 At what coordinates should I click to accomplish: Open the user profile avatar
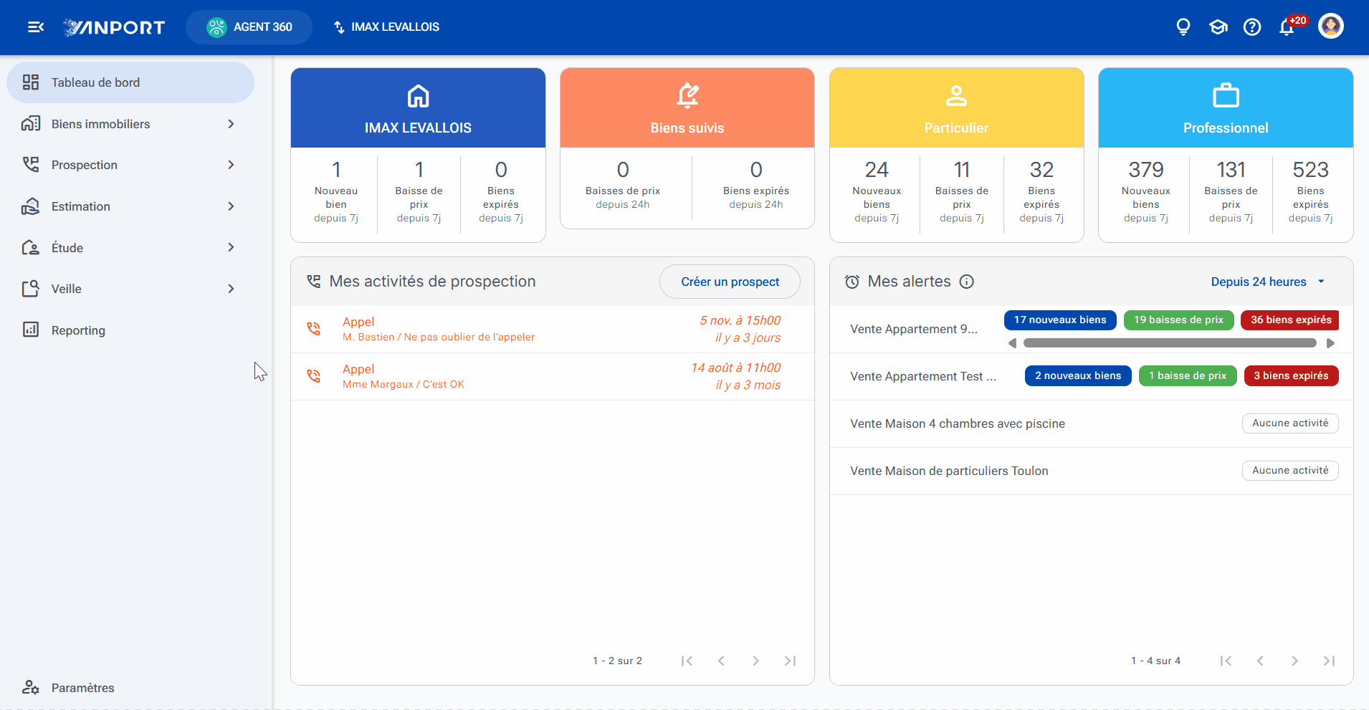pos(1331,27)
